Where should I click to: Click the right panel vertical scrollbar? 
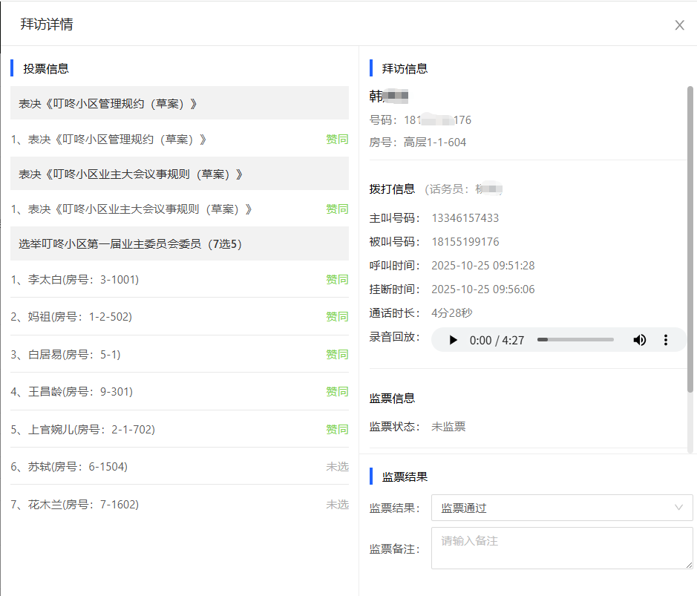point(690,238)
